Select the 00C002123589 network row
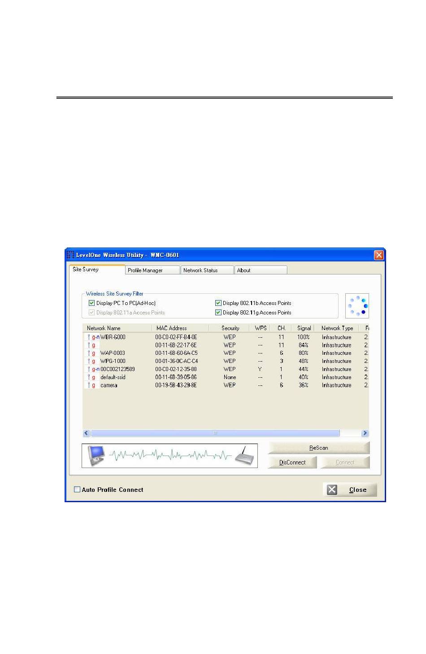This screenshot has height=654, width=426. (x=226, y=369)
